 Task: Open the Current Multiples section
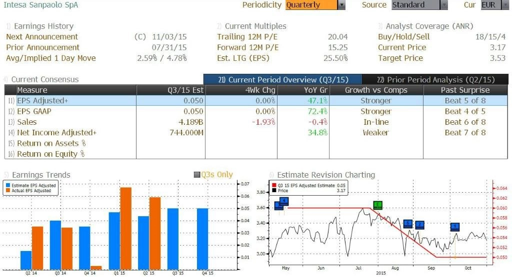point(255,26)
